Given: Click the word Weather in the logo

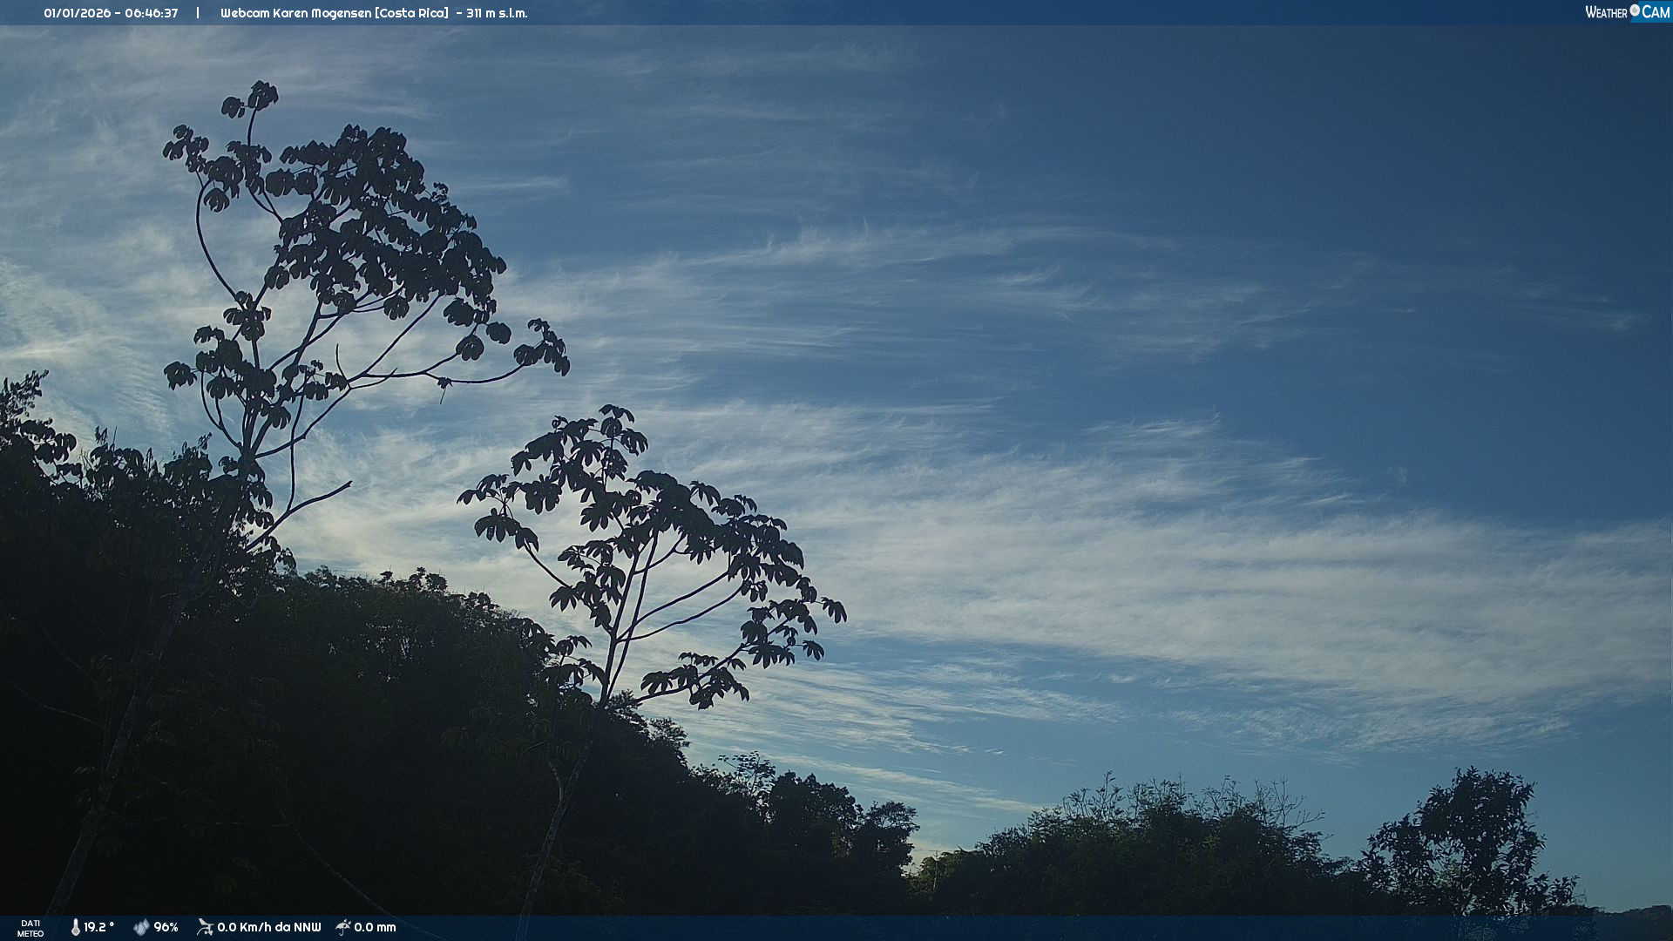Looking at the screenshot, I should click(x=1606, y=12).
